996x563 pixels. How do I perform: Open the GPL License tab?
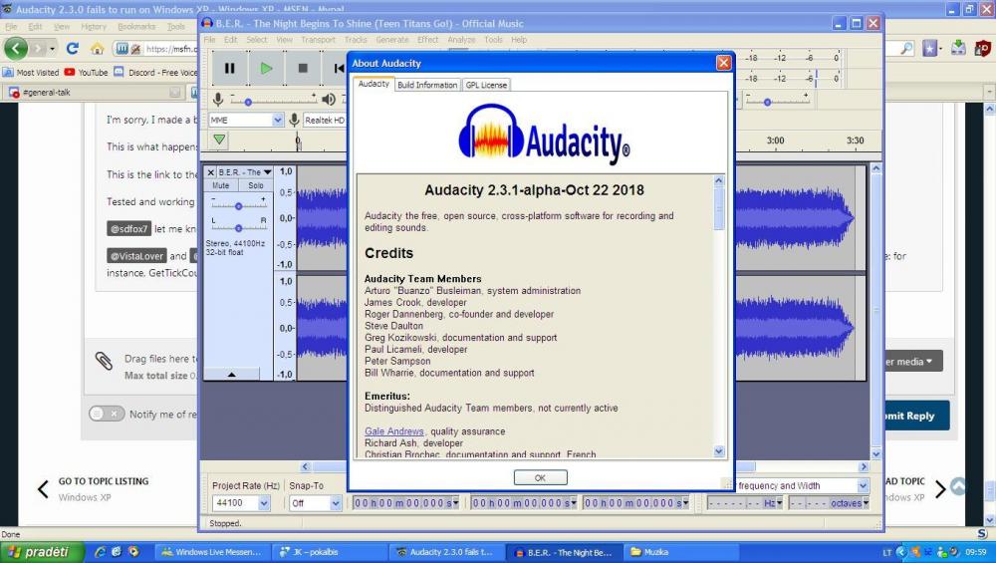tap(487, 85)
